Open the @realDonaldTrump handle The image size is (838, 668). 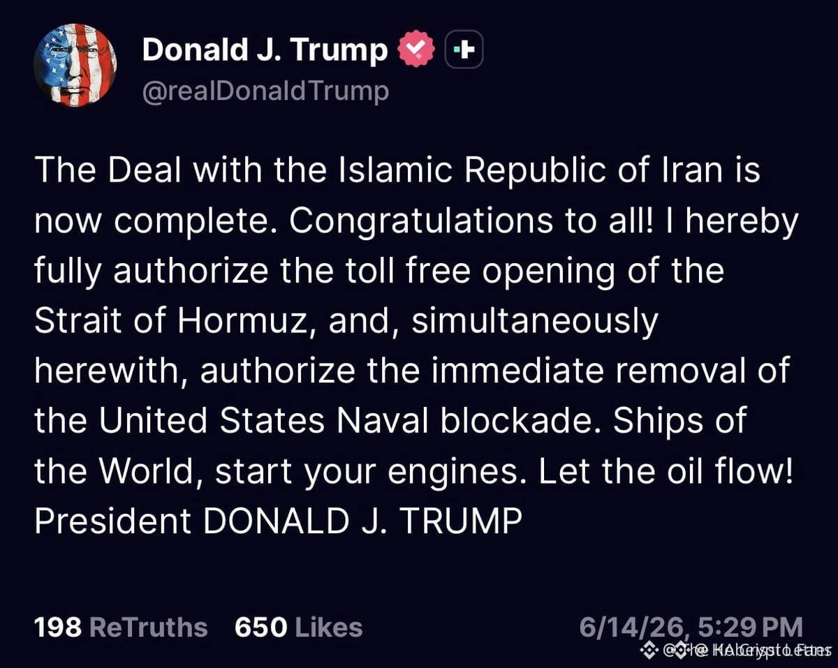pyautogui.click(x=265, y=92)
